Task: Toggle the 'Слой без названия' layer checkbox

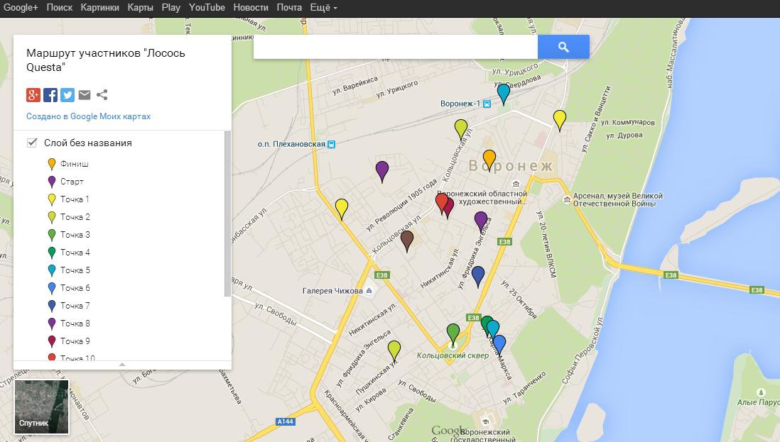Action: tap(32, 143)
